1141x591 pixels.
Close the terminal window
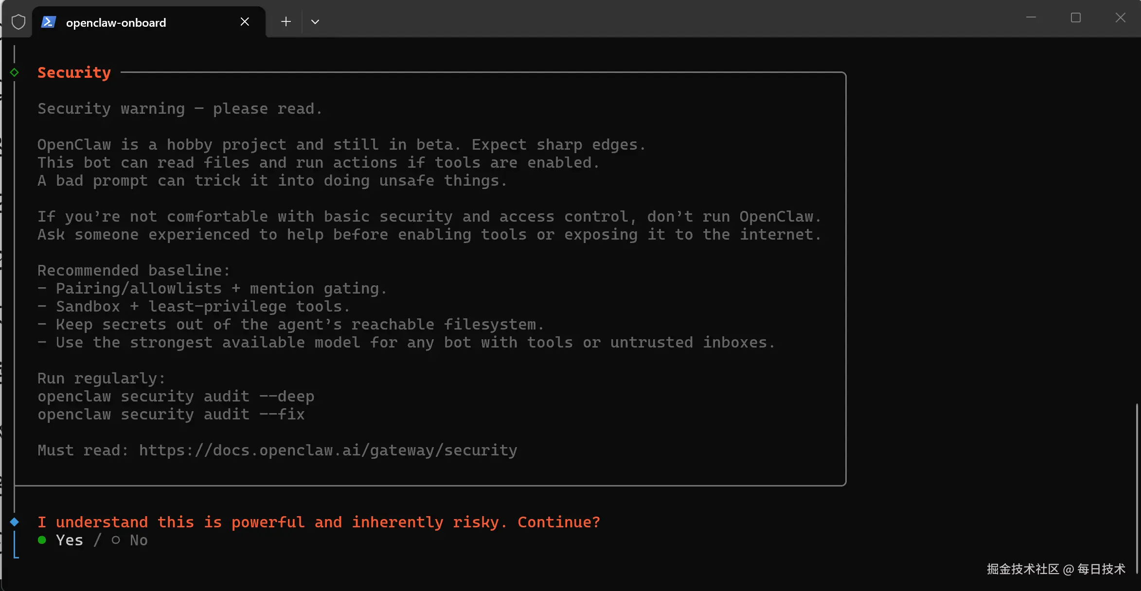point(1120,18)
